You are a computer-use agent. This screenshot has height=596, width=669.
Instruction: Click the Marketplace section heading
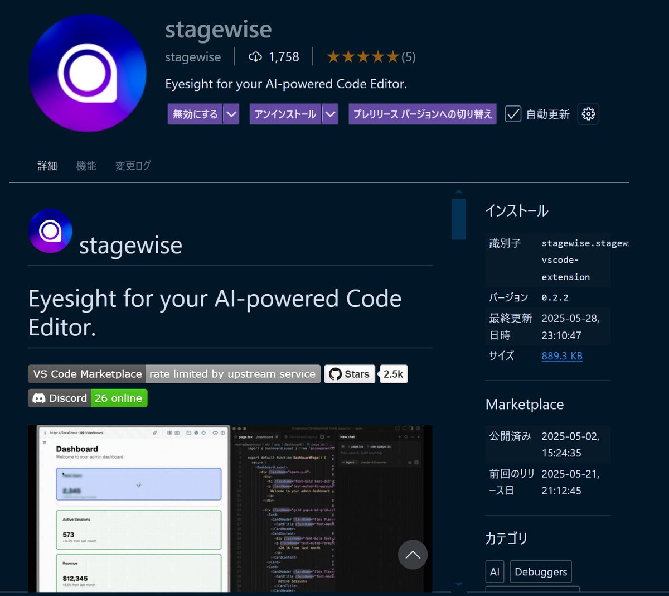525,405
